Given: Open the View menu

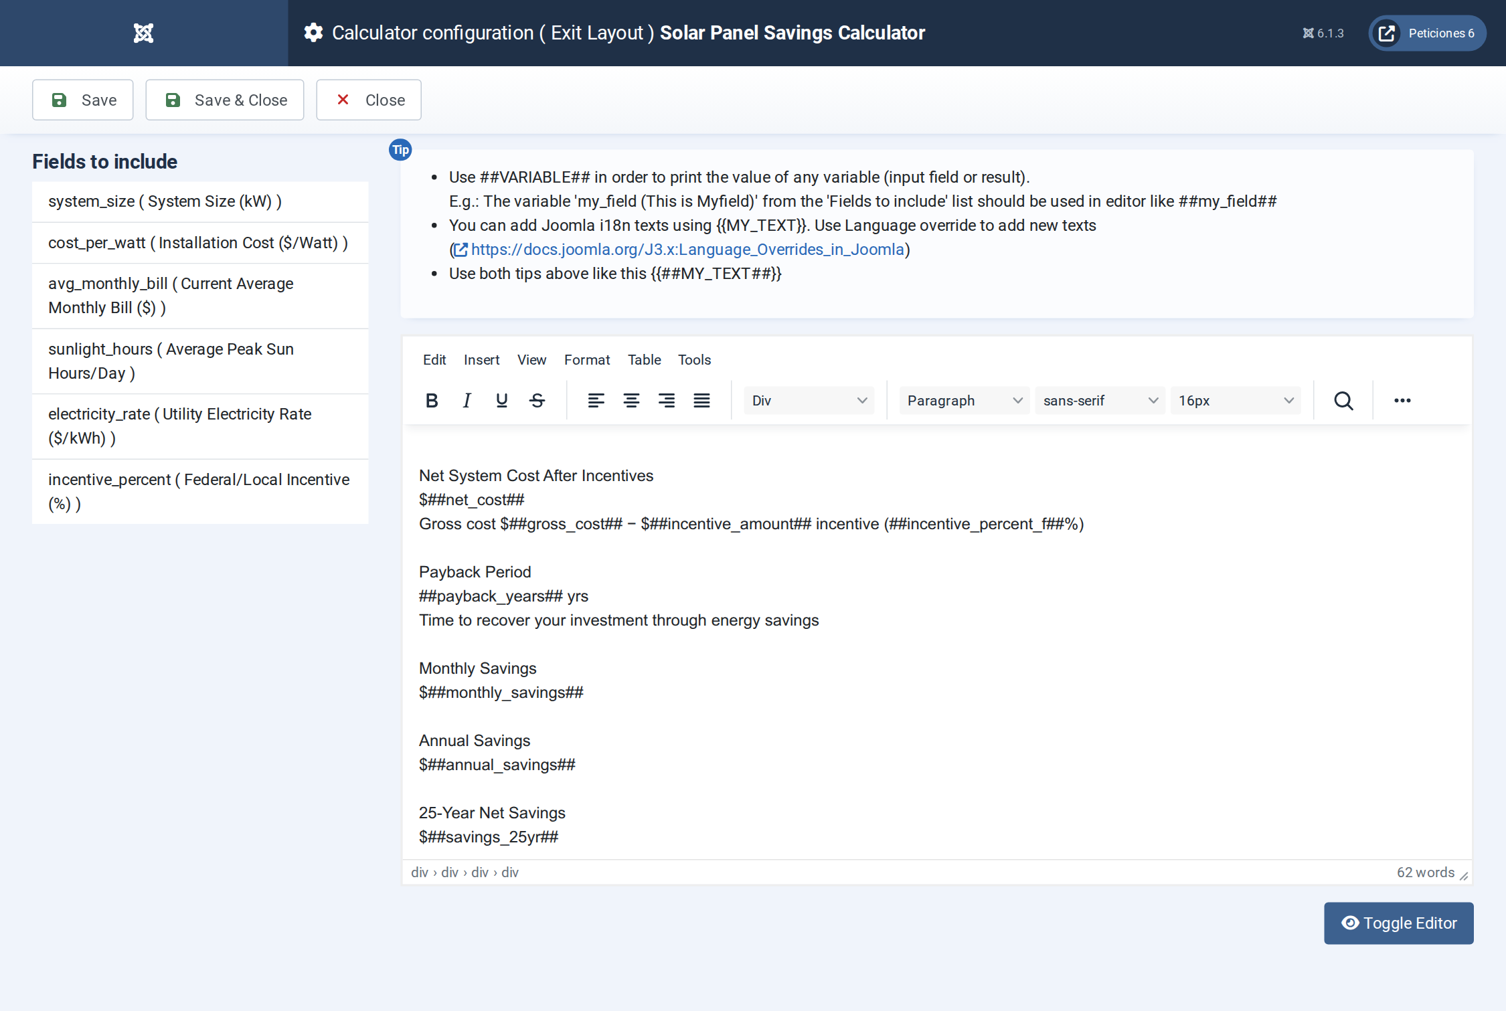Looking at the screenshot, I should 531,359.
